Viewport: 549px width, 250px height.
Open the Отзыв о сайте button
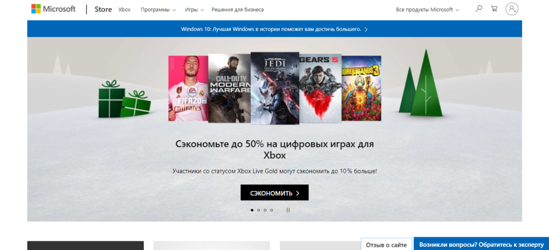pos(386,245)
